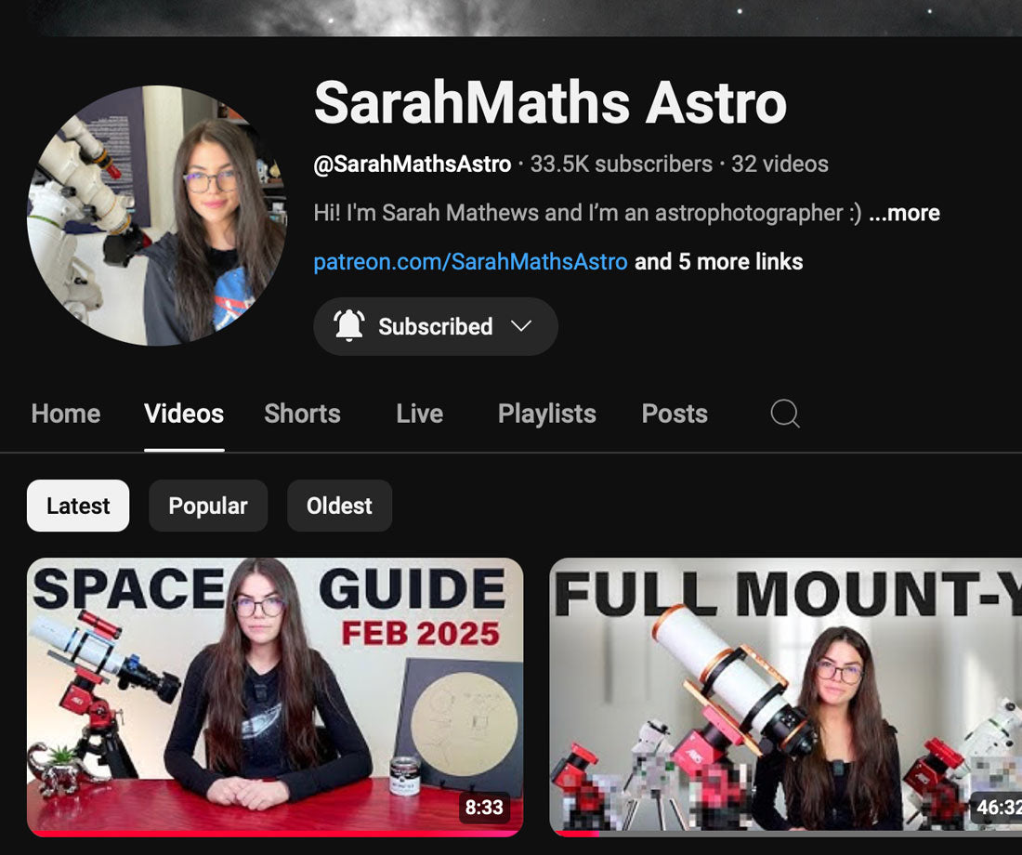The width and height of the screenshot is (1022, 855).
Task: Open the Live tab
Action: [419, 414]
